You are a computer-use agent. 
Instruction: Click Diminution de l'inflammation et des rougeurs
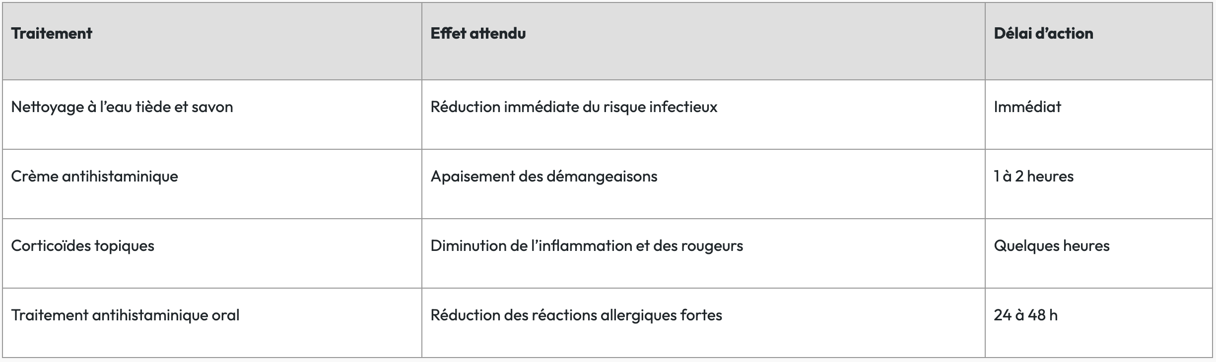coord(586,245)
